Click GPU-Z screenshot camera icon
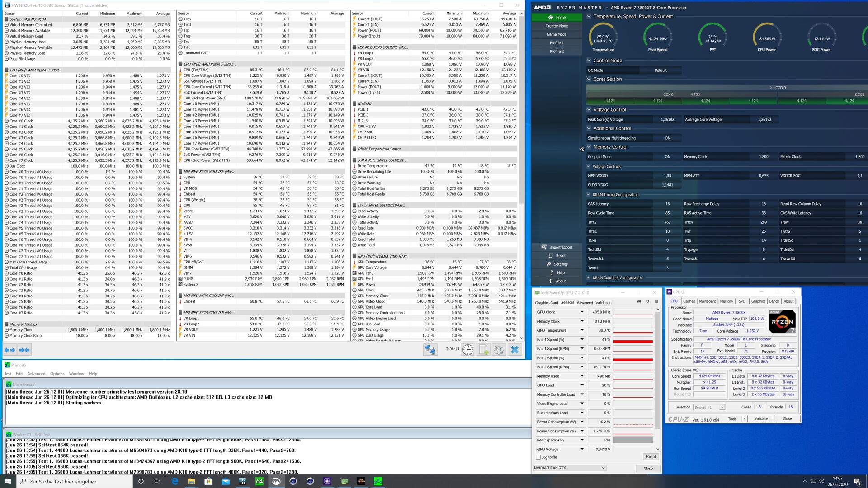 coord(639,302)
